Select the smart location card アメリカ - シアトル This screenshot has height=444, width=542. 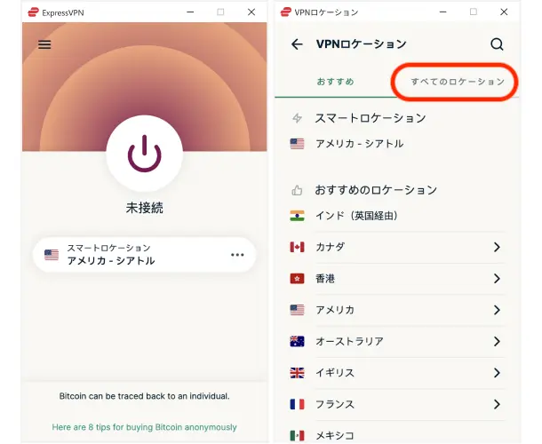click(144, 255)
